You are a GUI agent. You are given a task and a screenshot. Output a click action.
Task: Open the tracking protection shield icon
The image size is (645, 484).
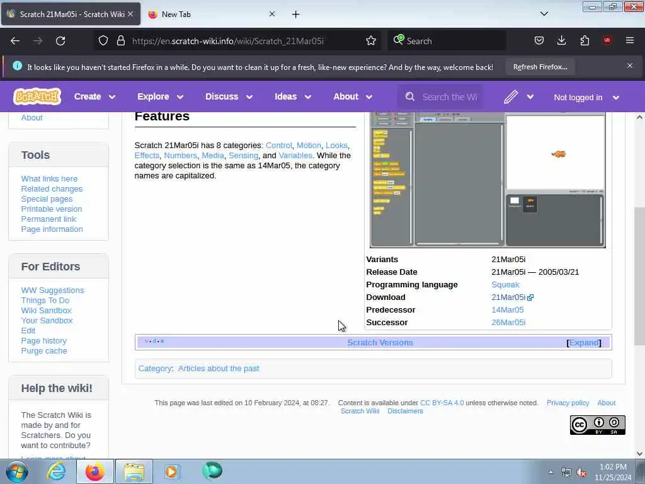coord(103,41)
